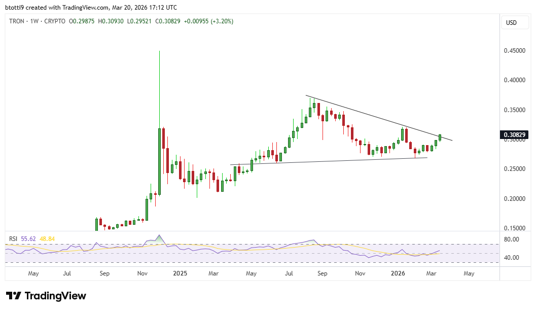This screenshot has height=311, width=536.
Task: Click the +3.20% change percentage
Action: 221,21
